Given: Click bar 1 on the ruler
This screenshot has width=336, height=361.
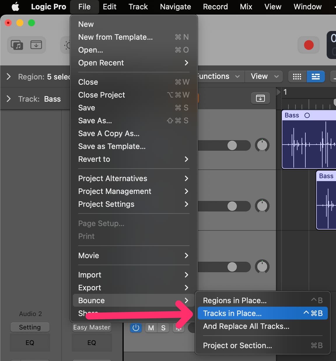Looking at the screenshot, I should [285, 92].
